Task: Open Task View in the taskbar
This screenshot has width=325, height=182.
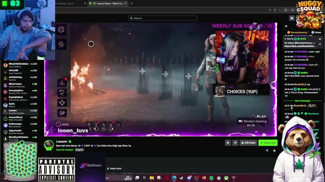Action: pos(137,178)
